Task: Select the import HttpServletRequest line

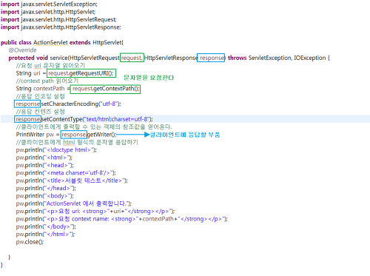Action: [x=58, y=19]
